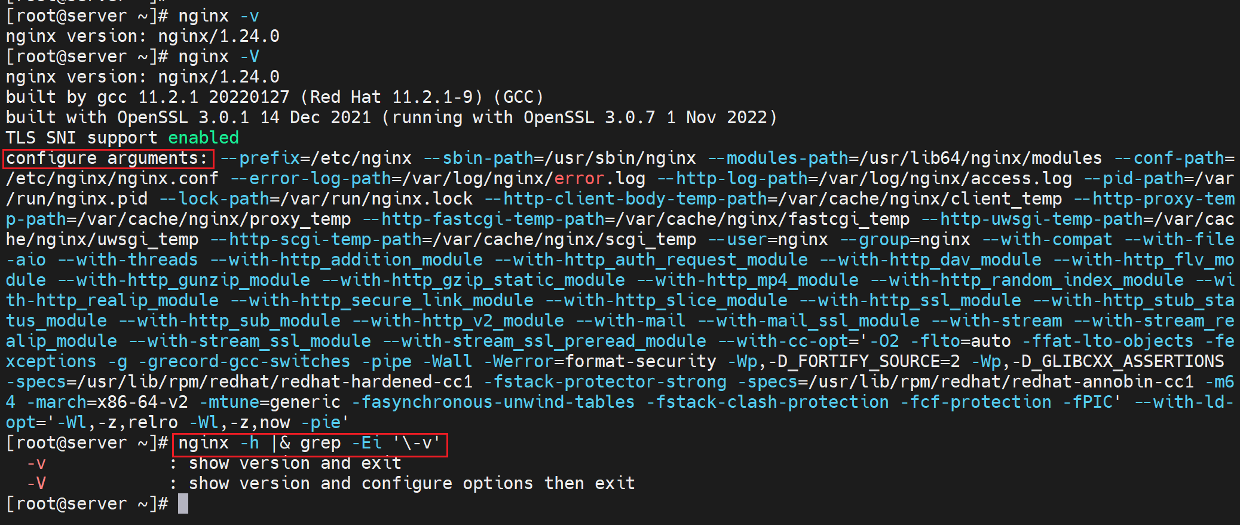The image size is (1240, 525).
Task: Click the '--with-stream_ssl_preread_module' option
Action: coord(544,341)
